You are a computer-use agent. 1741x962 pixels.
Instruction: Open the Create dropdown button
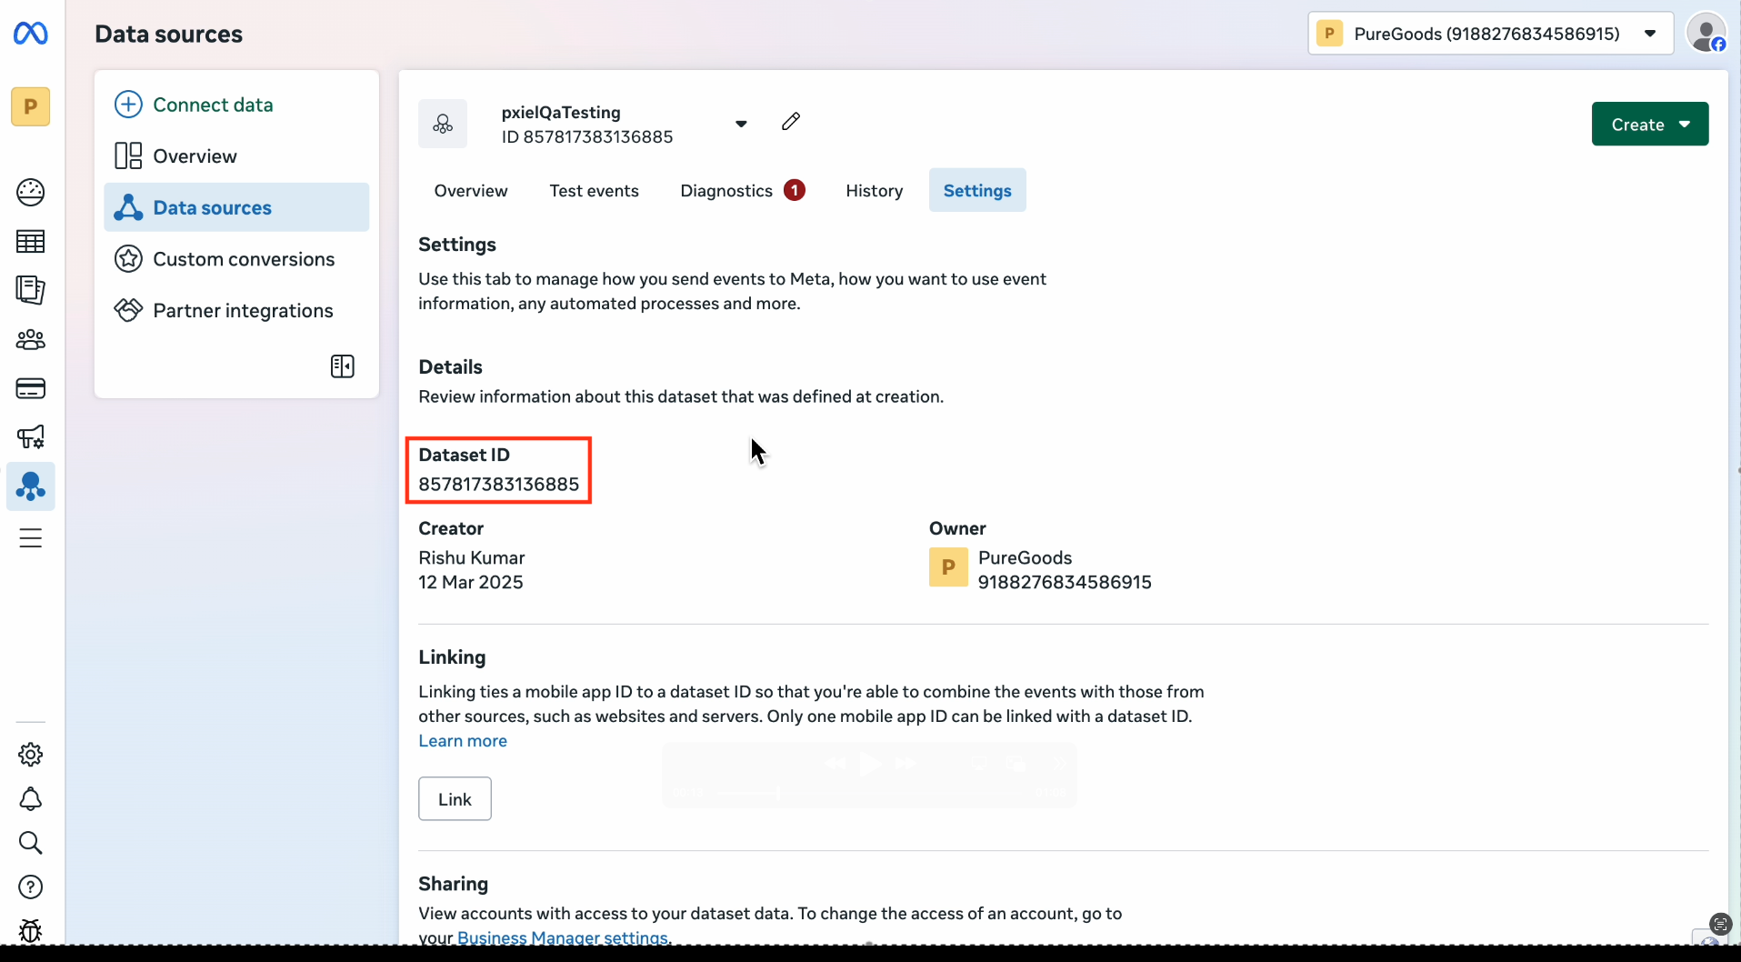point(1649,124)
